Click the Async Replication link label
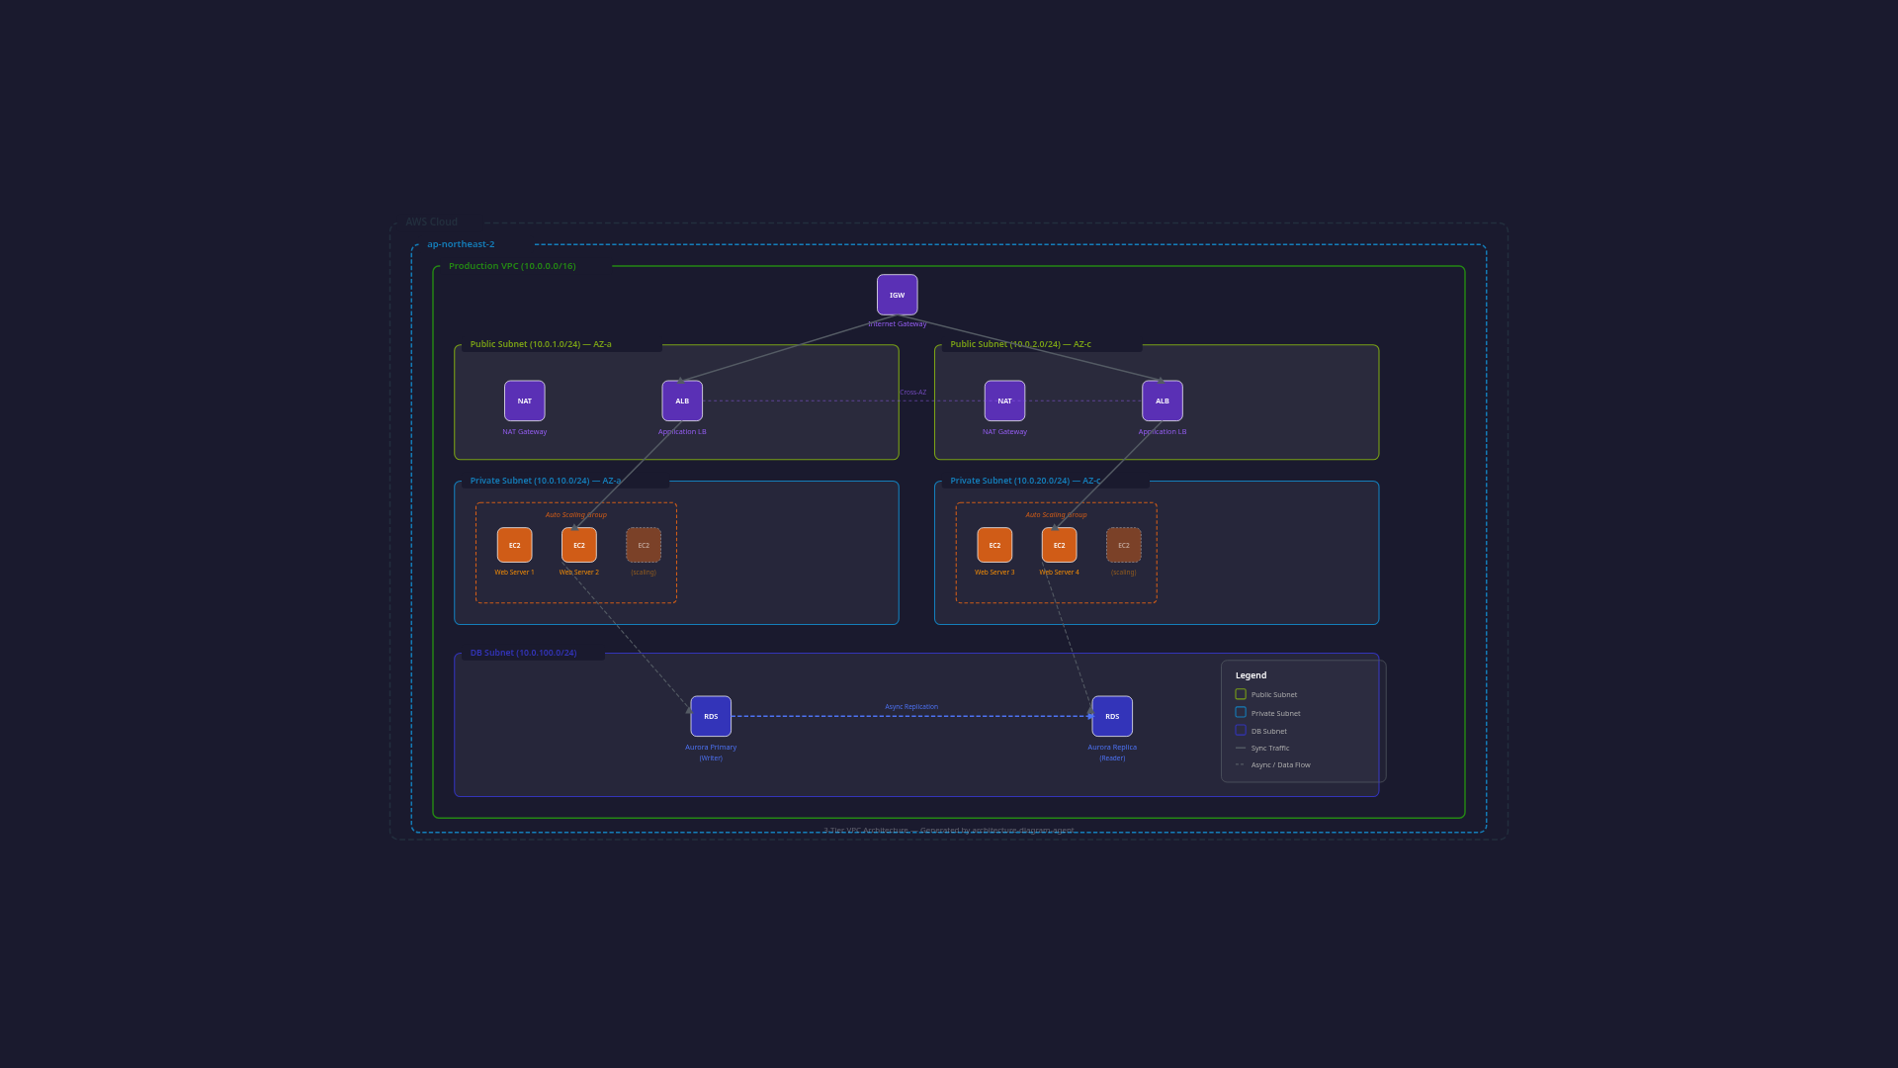This screenshot has width=1898, height=1068. [x=911, y=706]
